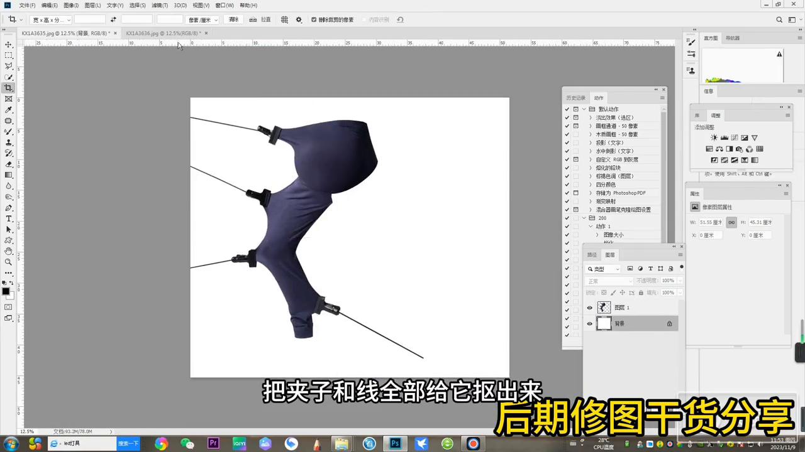This screenshot has width=805, height=452.
Task: Open Photoshop from the taskbar
Action: 394,444
